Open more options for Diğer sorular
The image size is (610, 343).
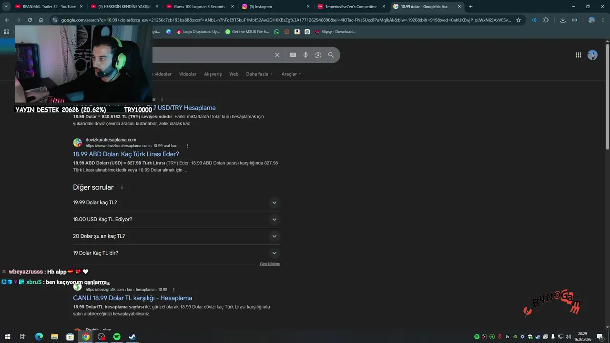(122, 188)
